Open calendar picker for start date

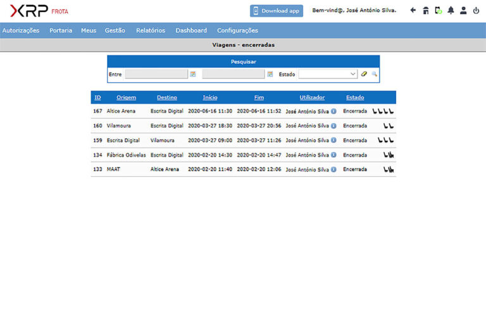point(193,74)
